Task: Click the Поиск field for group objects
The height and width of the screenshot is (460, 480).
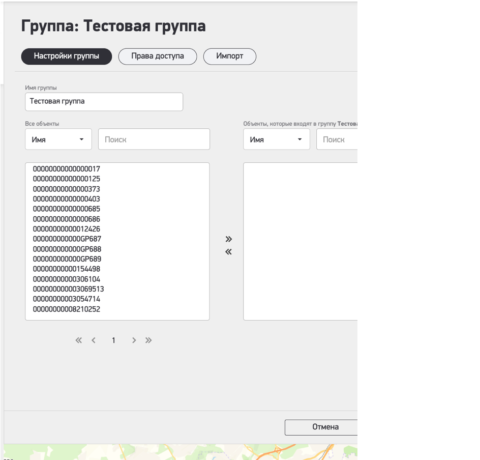Action: click(x=338, y=139)
